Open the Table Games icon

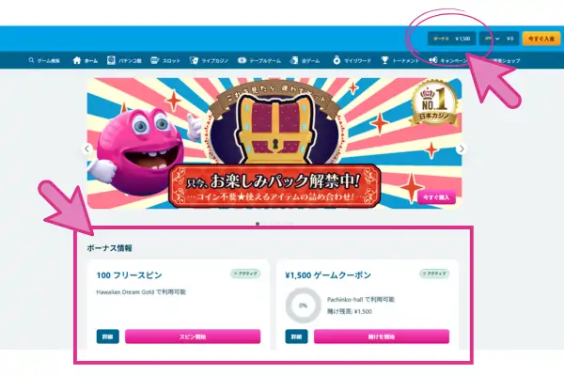242,60
